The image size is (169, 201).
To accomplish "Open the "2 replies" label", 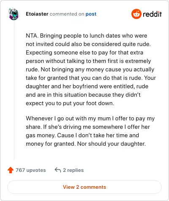I will coord(73,170).
